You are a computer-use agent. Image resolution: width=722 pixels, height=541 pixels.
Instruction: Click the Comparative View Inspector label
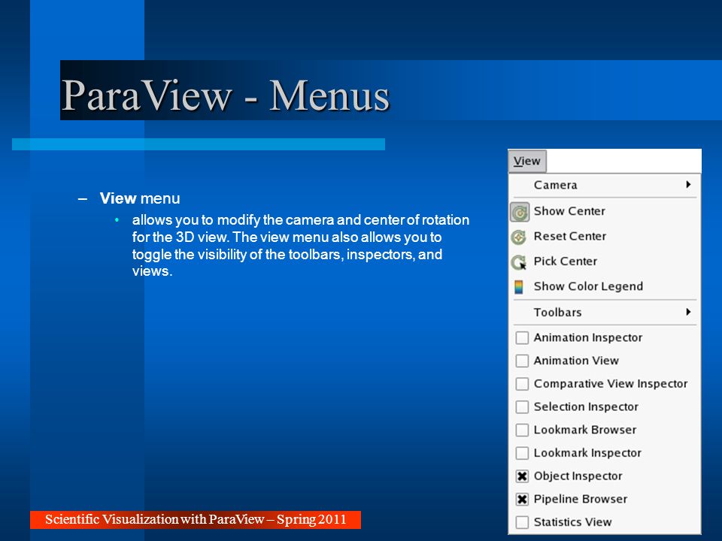point(611,384)
